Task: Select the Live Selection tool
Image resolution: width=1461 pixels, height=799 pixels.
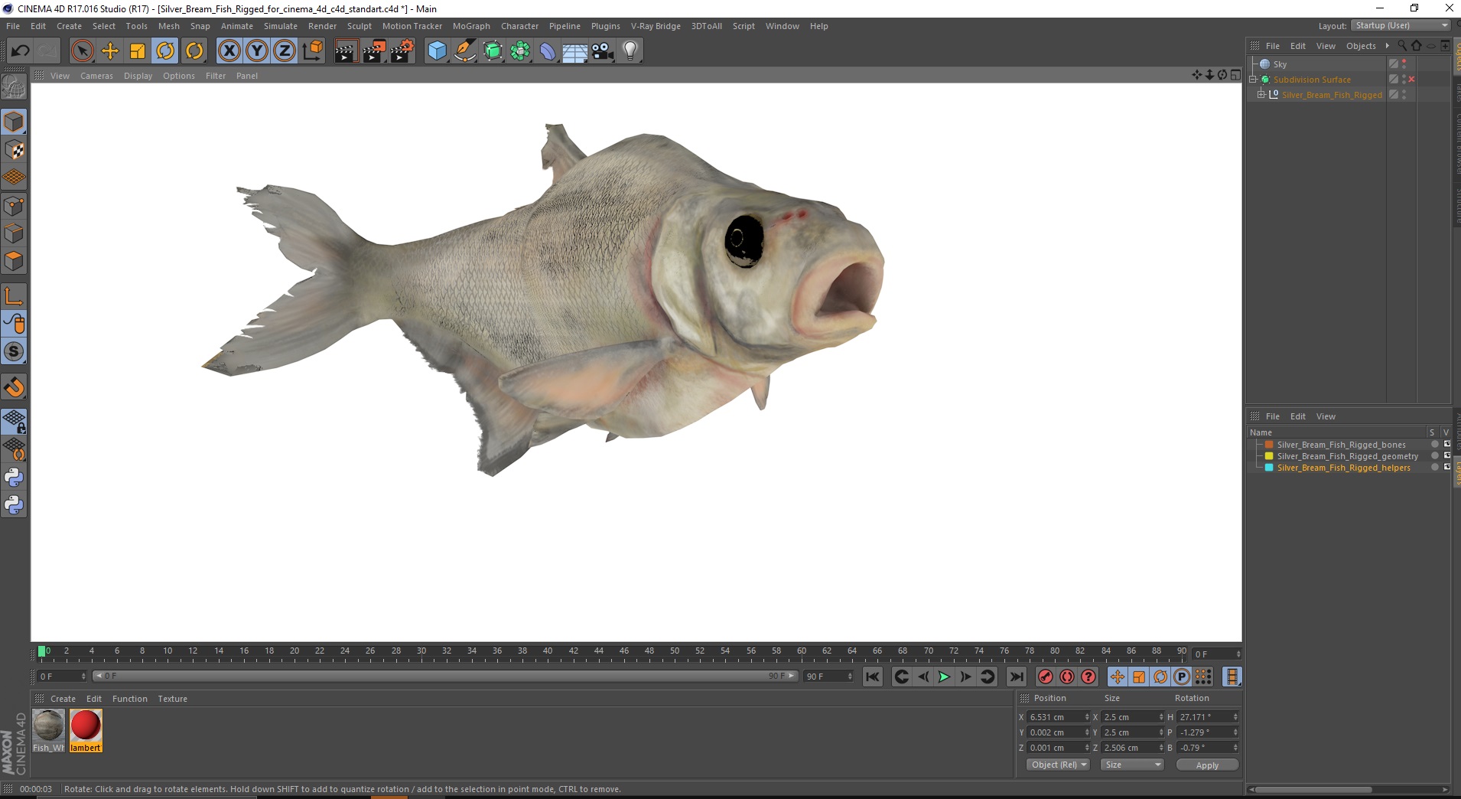Action: [82, 51]
